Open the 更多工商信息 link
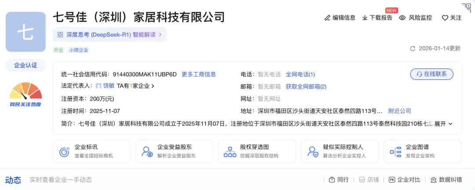The height and width of the screenshot is (190, 475). (x=199, y=74)
